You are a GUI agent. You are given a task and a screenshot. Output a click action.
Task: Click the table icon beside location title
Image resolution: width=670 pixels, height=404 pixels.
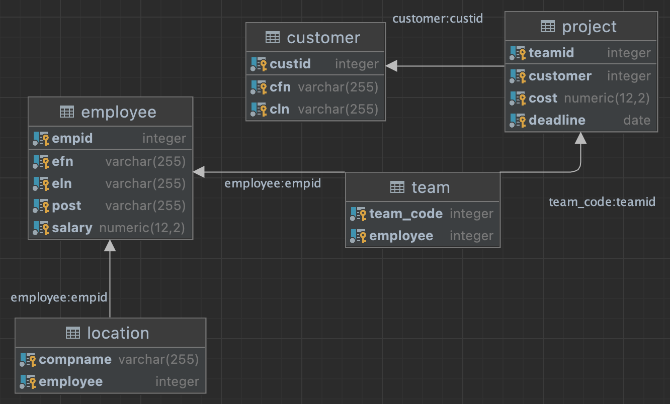(73, 333)
